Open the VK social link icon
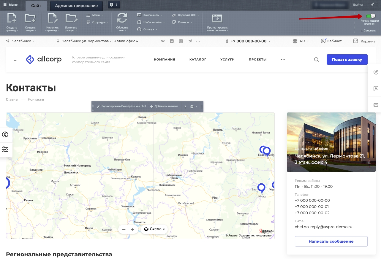This screenshot has width=381, height=259. [x=163, y=41]
